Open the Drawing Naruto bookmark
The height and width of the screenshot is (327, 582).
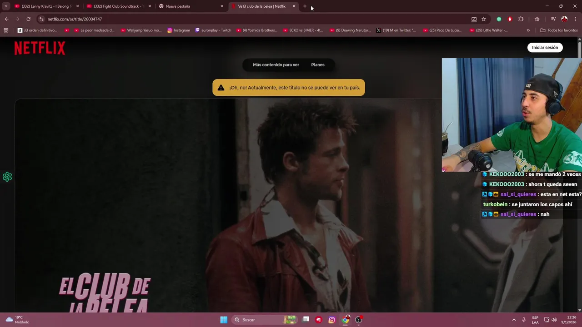[350, 30]
